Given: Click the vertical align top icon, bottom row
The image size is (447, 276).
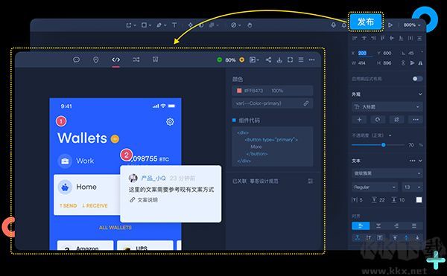Looking at the screenshot, I should click(395, 237).
